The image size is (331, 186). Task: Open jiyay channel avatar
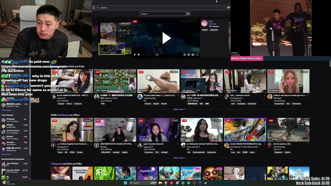click(x=204, y=24)
